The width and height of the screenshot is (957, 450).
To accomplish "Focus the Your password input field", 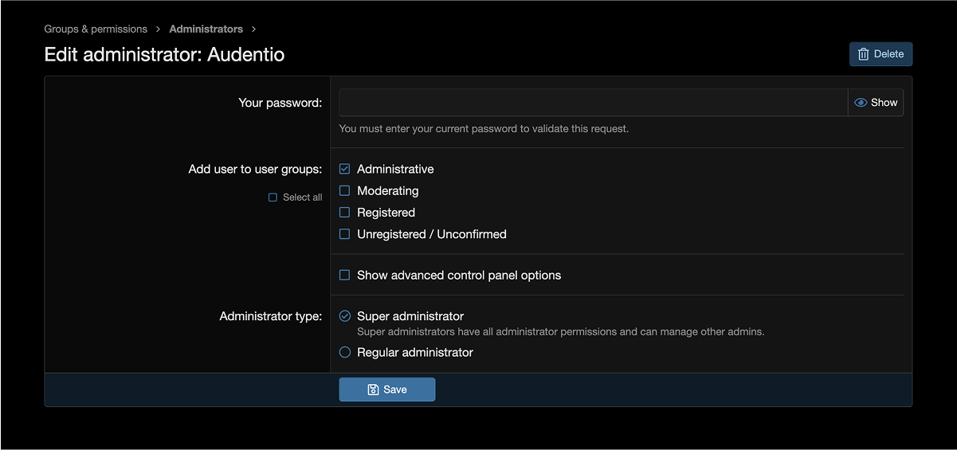I will (x=593, y=103).
